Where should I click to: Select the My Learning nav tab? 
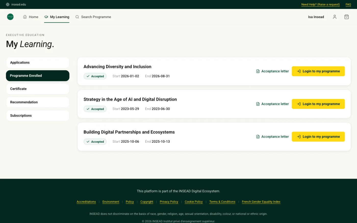click(57, 17)
